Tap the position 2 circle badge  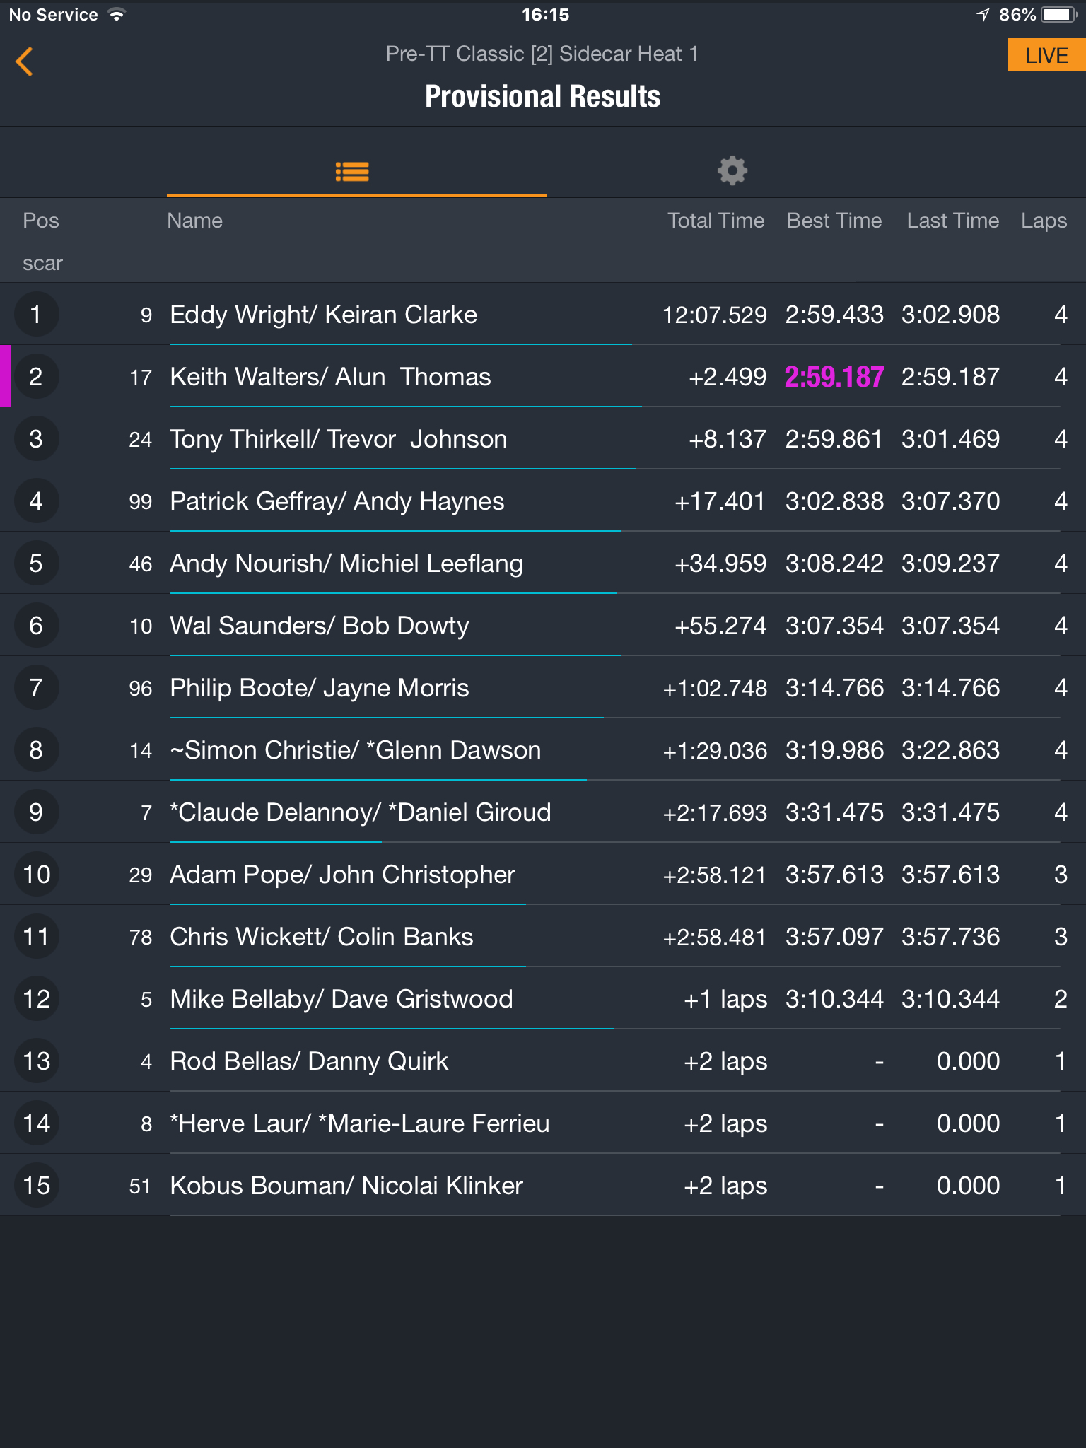[x=36, y=376]
